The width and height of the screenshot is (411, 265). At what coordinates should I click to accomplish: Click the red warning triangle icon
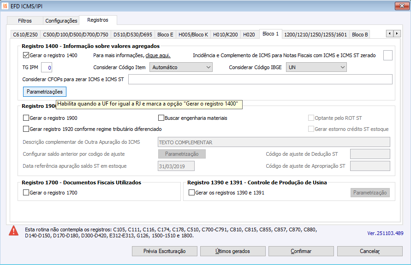click(14, 231)
